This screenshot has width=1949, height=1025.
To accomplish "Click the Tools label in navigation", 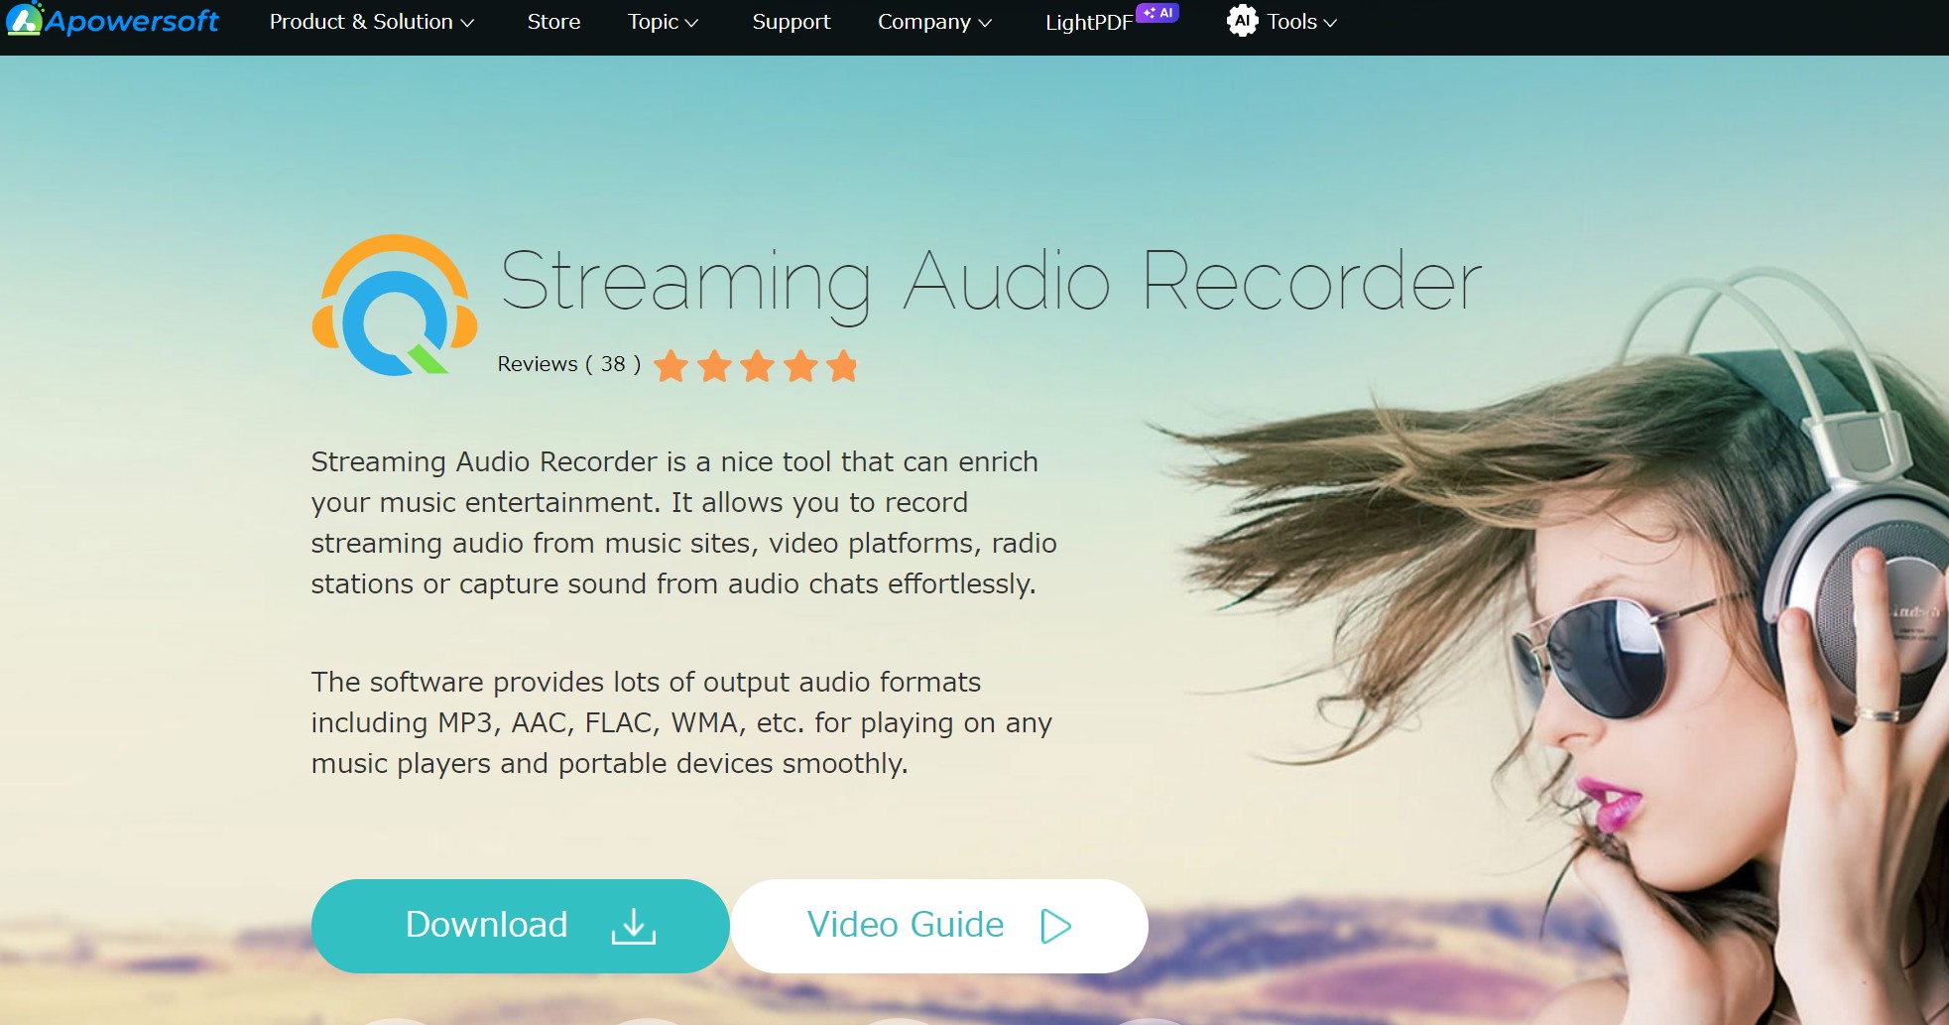I will point(1292,22).
